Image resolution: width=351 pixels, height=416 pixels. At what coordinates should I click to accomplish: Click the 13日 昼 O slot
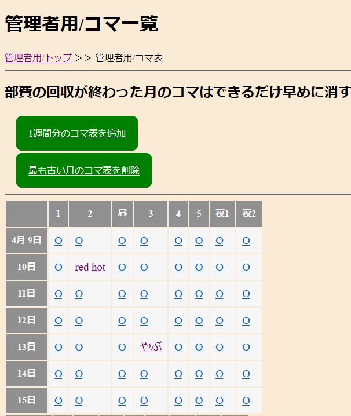122,347
